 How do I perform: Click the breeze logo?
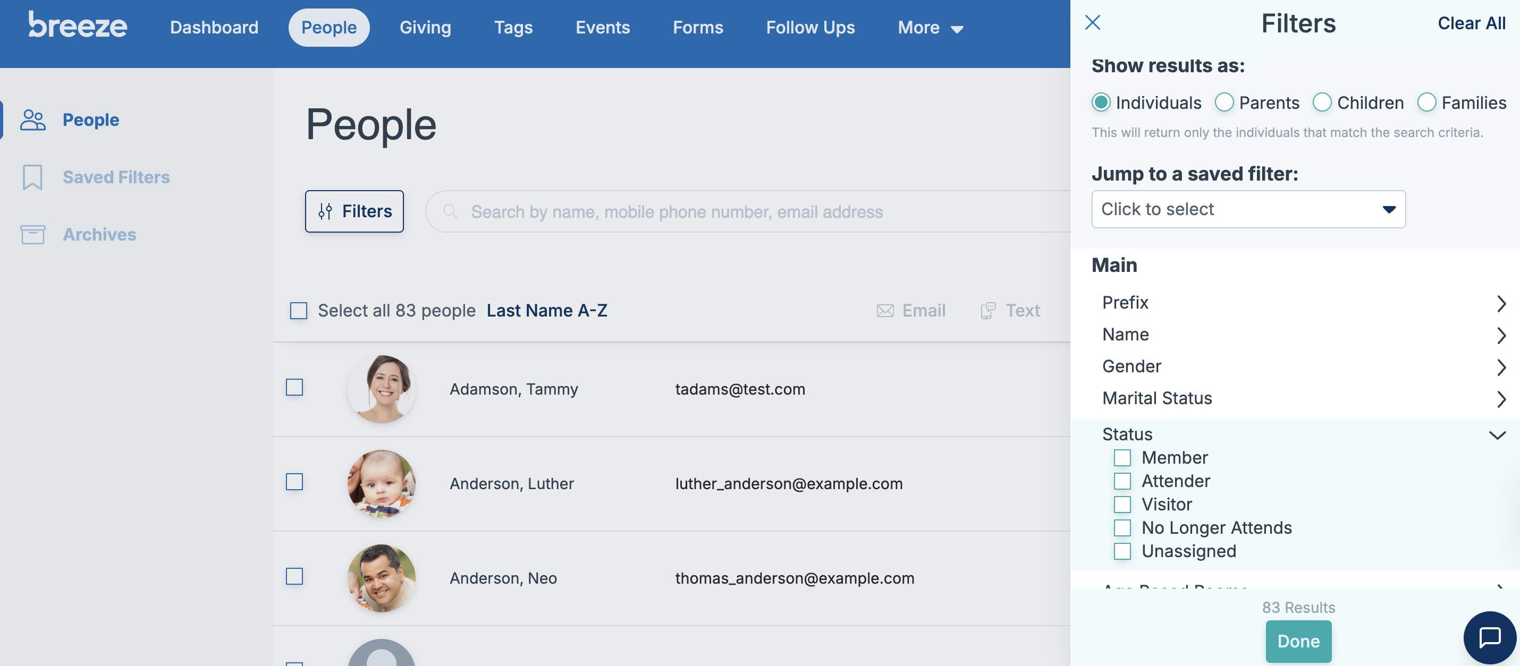pos(77,26)
